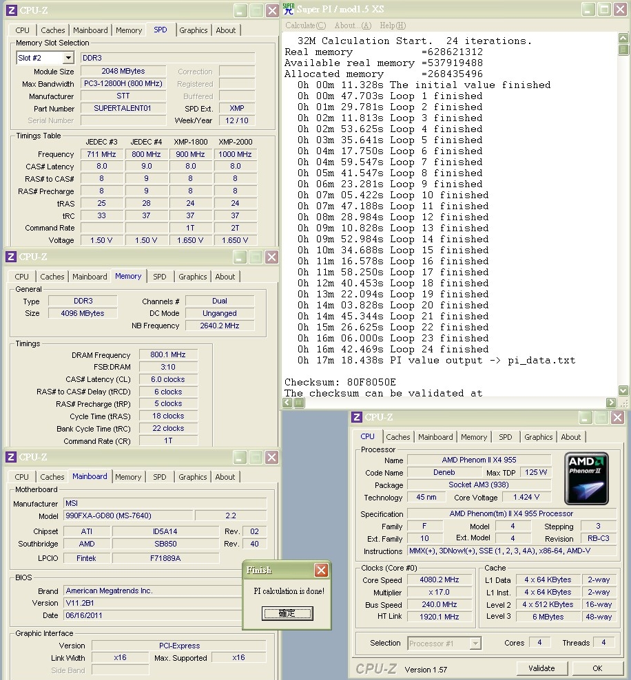Click XMP-2000 frequency 1000 MHz cell
Viewport: 631px width, 680px height.
click(235, 154)
